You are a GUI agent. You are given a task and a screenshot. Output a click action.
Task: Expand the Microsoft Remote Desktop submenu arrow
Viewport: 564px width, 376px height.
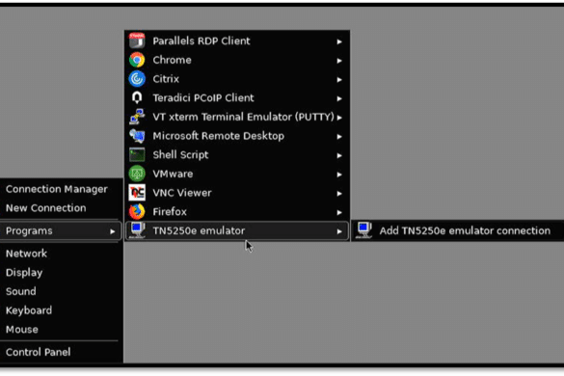pos(339,137)
